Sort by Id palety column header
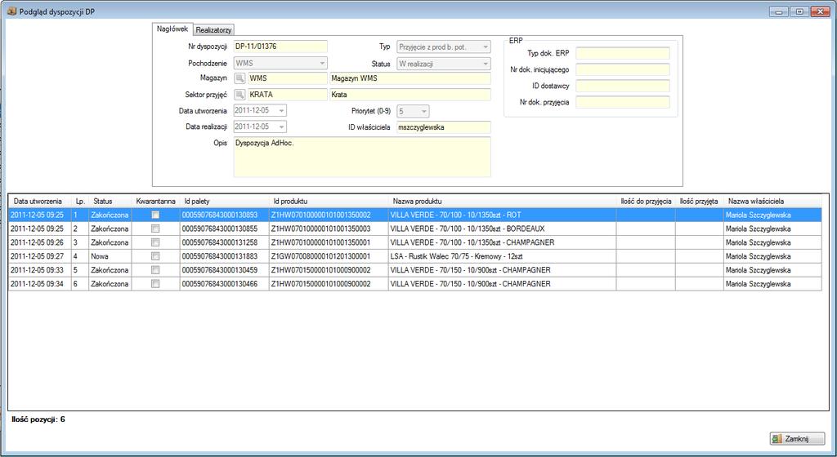Image resolution: width=837 pixels, height=457 pixels. coord(224,202)
